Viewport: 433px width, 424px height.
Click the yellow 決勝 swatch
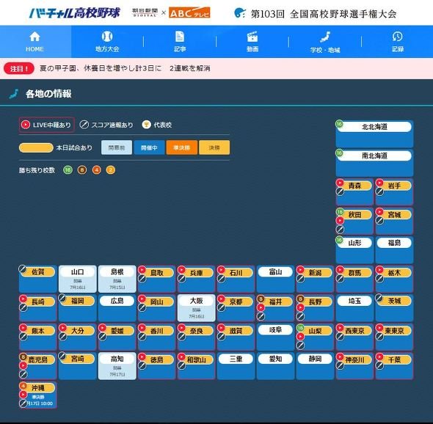pyautogui.click(x=214, y=147)
